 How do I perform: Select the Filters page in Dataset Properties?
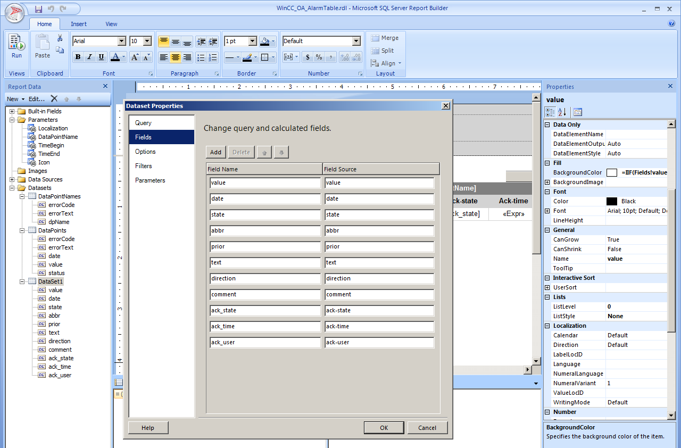pos(144,166)
